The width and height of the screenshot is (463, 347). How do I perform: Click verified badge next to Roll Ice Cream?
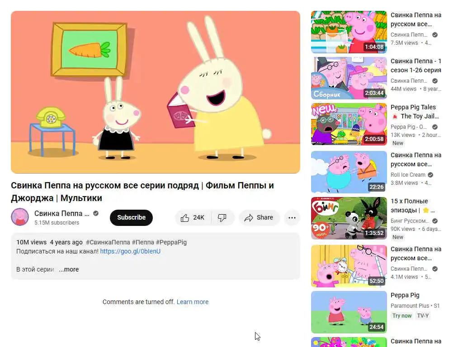coord(430,175)
